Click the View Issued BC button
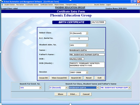 [x=59, y=78]
